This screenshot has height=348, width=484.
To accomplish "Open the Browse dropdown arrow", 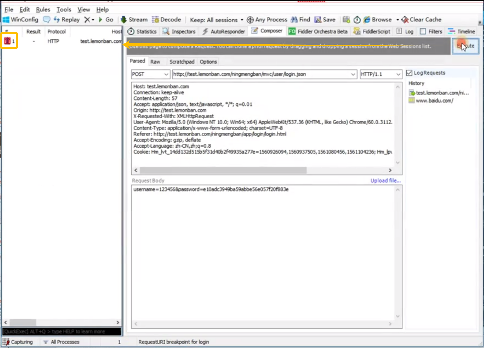I will click(x=397, y=20).
